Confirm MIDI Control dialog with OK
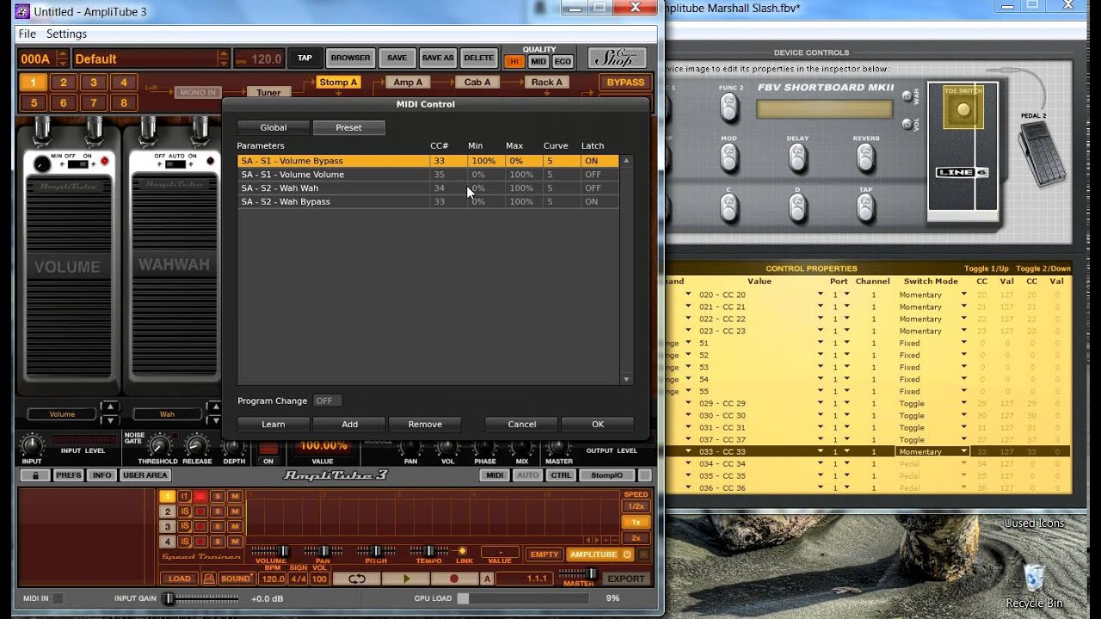This screenshot has width=1101, height=619. [598, 424]
